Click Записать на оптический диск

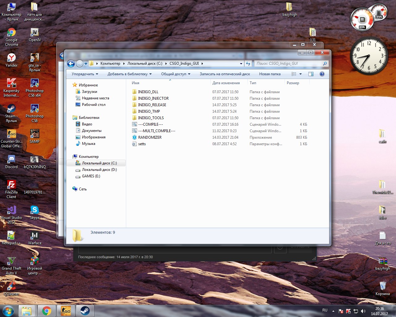click(225, 74)
